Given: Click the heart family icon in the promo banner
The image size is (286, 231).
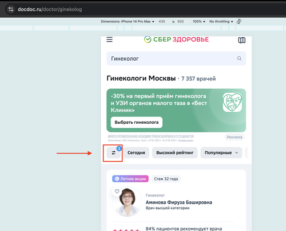Looking at the screenshot, I should coord(232,102).
